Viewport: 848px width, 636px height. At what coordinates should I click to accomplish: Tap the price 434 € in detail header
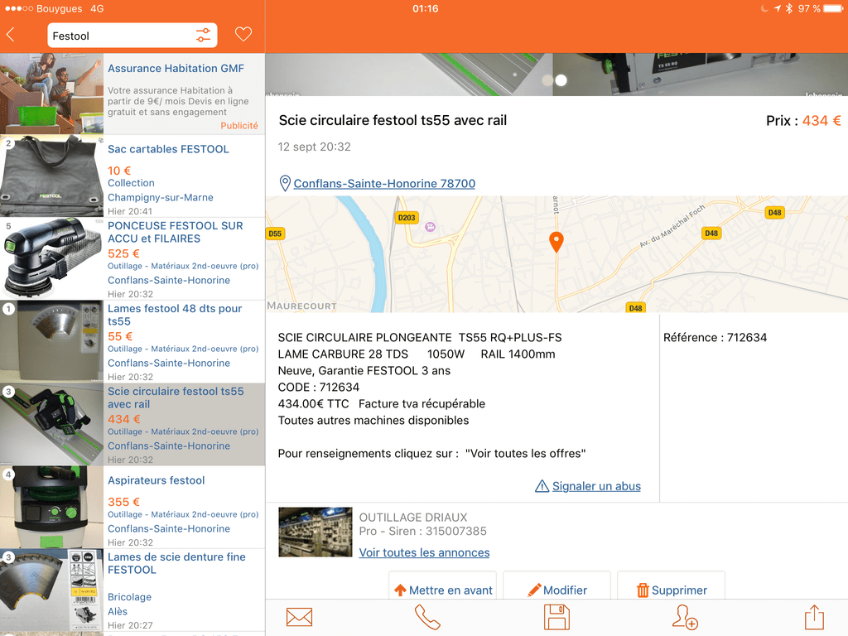[821, 121]
